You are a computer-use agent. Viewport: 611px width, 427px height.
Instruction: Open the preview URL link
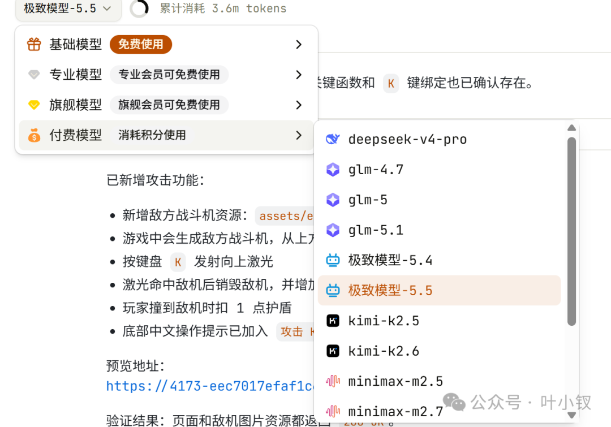(x=210, y=386)
